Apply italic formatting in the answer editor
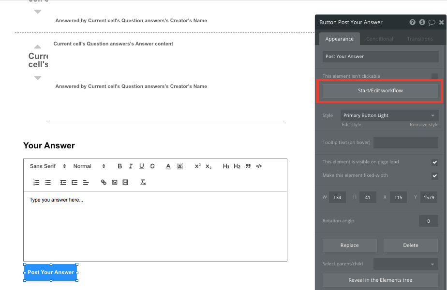Image resolution: width=447 pixels, height=290 pixels. click(x=131, y=166)
